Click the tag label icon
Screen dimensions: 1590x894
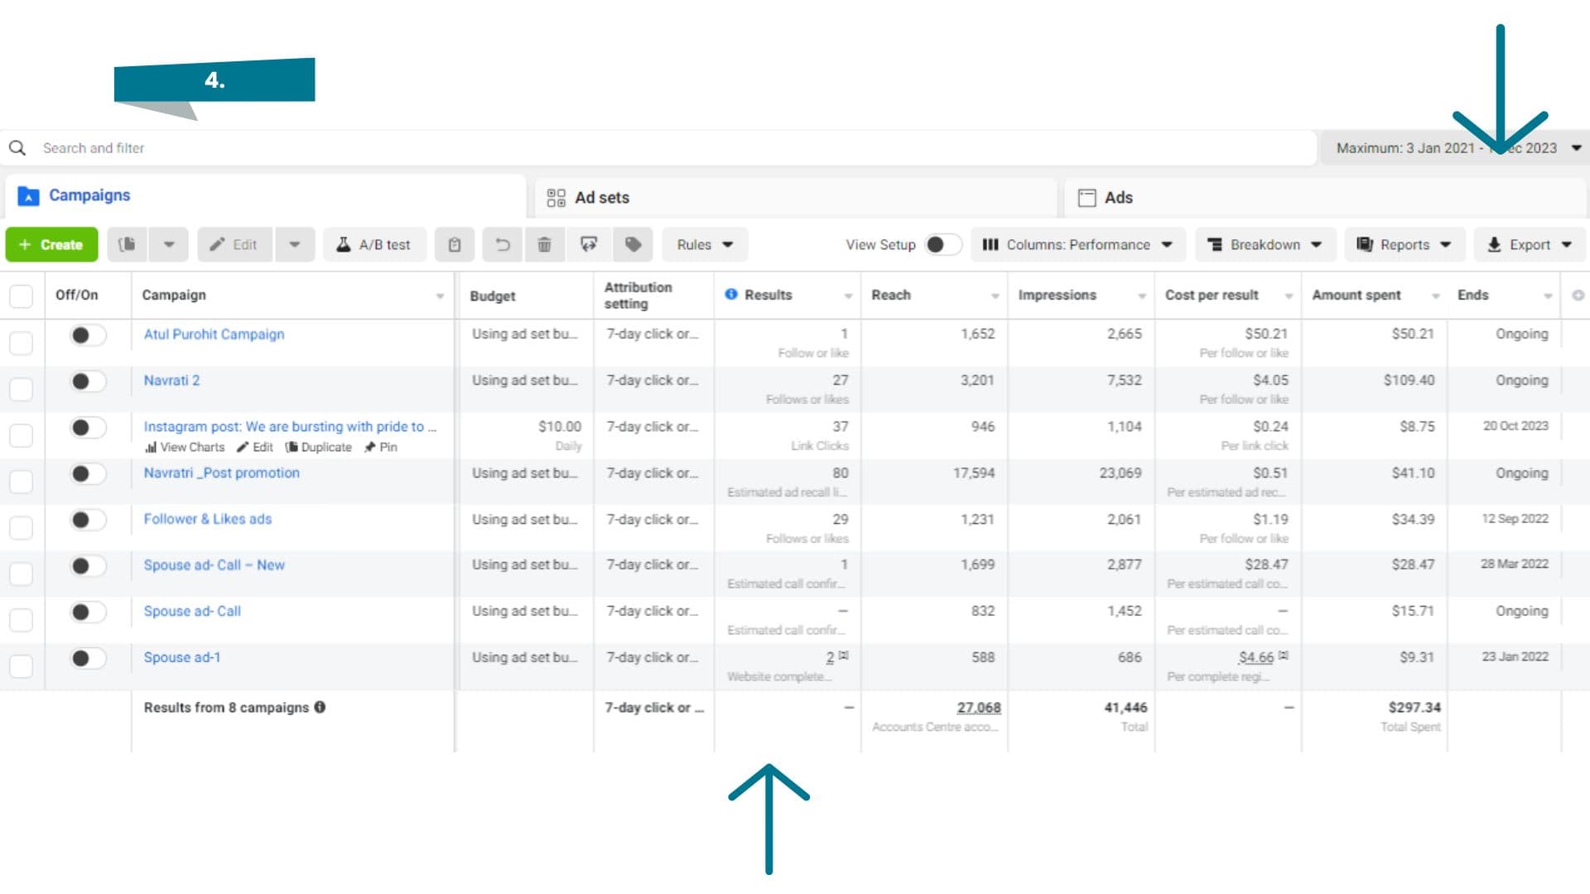[x=634, y=244]
